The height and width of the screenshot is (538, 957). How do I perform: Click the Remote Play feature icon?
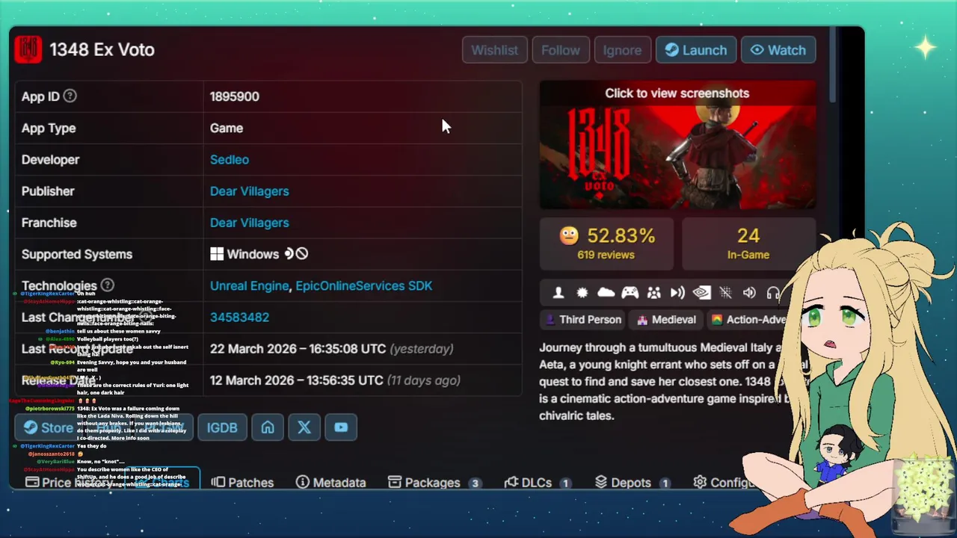coord(677,293)
